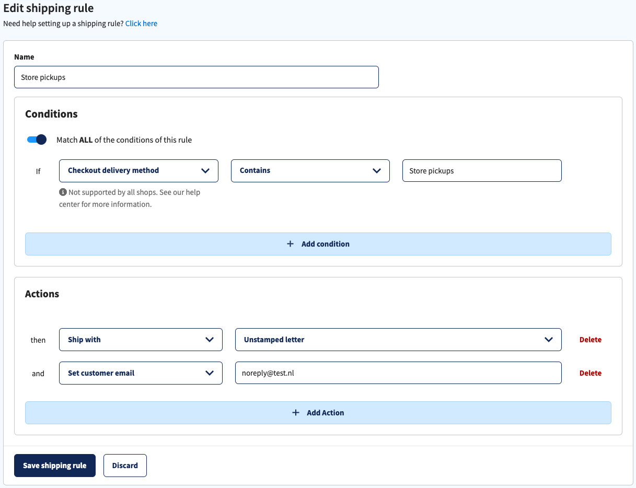Toggle the Match ALL conditions switch
The width and height of the screenshot is (636, 488).
(36, 140)
